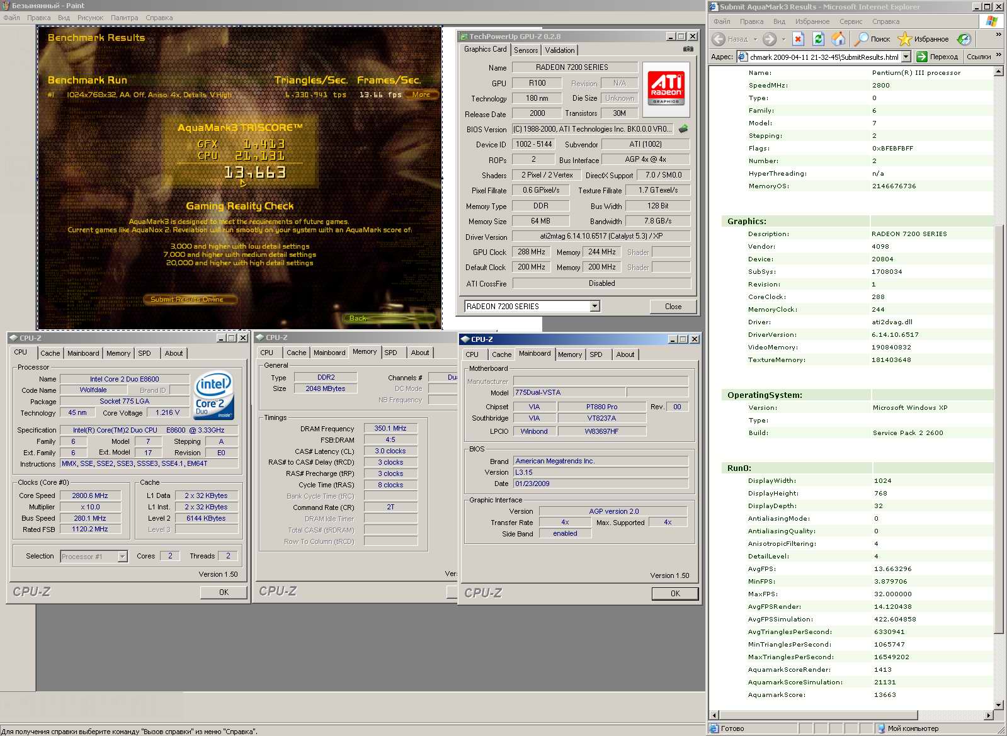1007x736 pixels.
Task: Click the GPU-Z title bar icon
Action: point(464,37)
